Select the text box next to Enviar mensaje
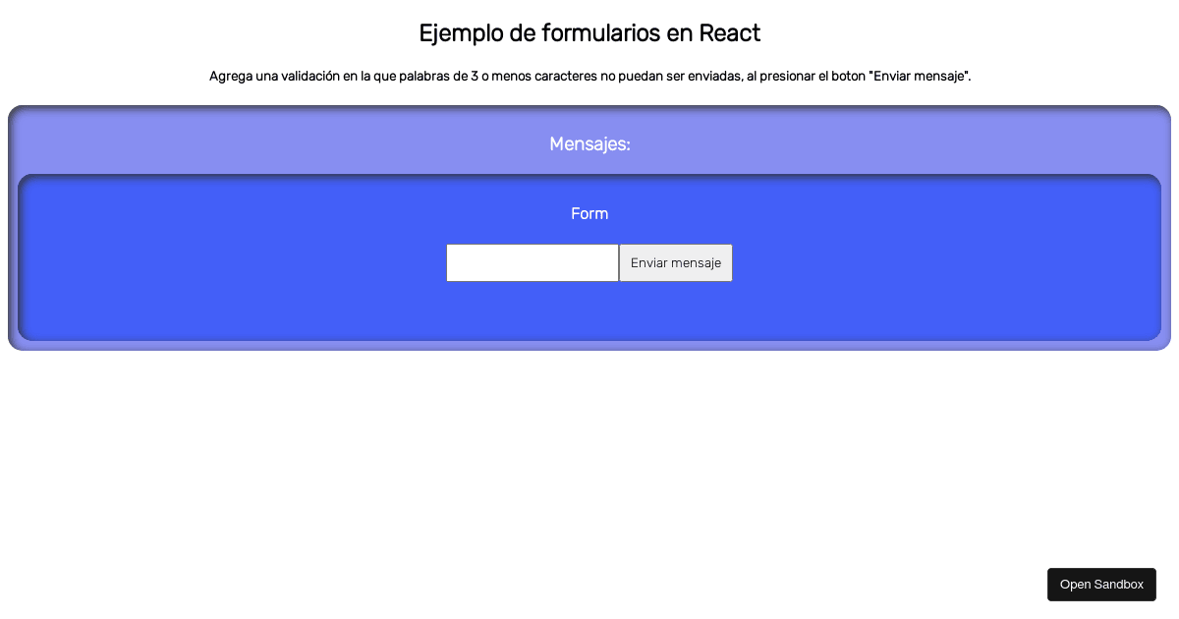Viewport: 1179px width, 619px height. click(x=533, y=262)
